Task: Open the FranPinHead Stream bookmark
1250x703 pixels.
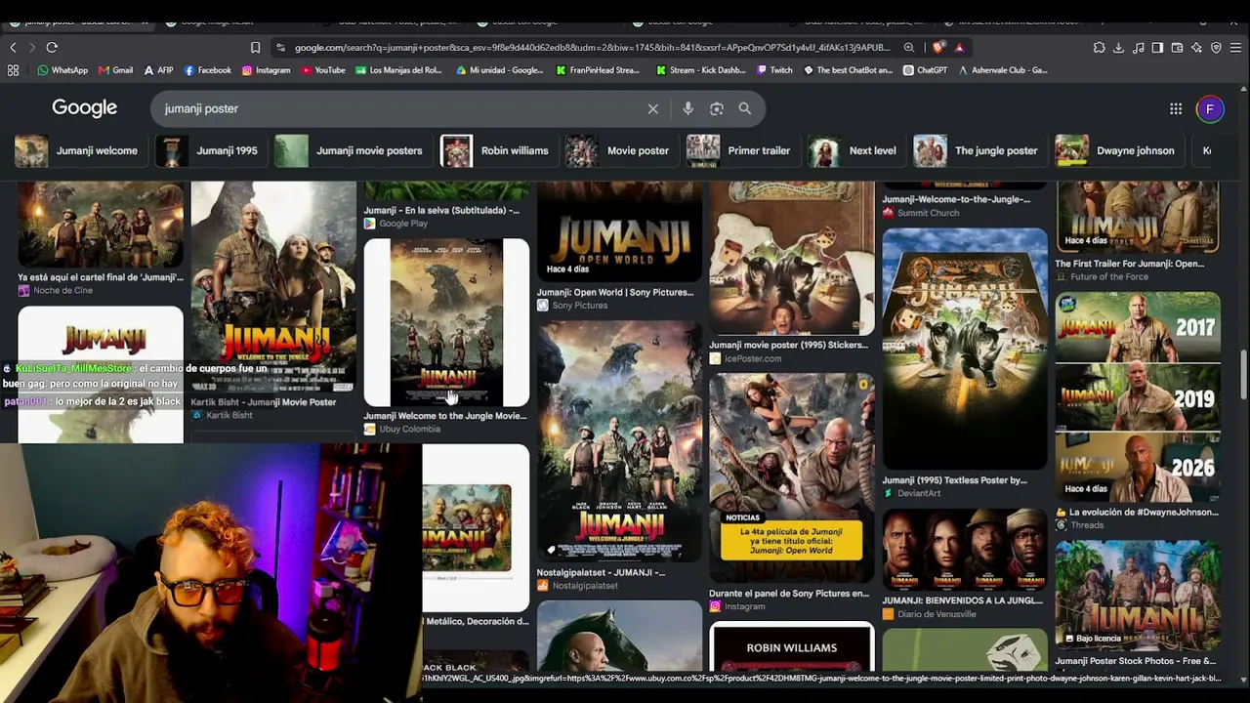Action: pyautogui.click(x=598, y=70)
